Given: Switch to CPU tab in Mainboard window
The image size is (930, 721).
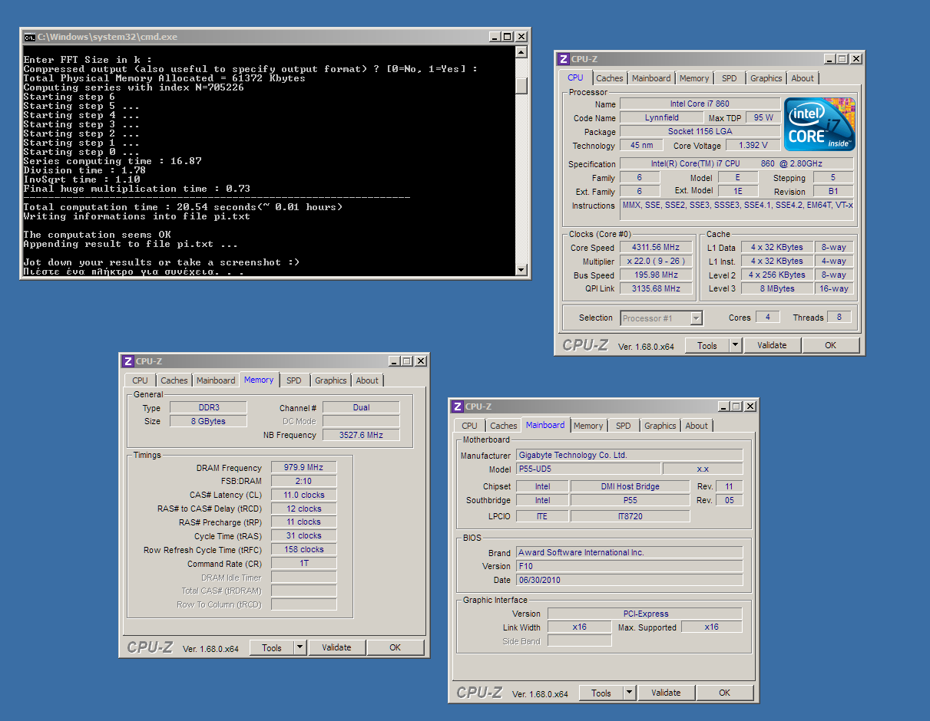Looking at the screenshot, I should tap(469, 426).
